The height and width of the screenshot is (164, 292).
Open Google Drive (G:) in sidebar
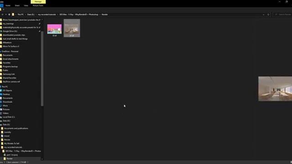[10, 31]
